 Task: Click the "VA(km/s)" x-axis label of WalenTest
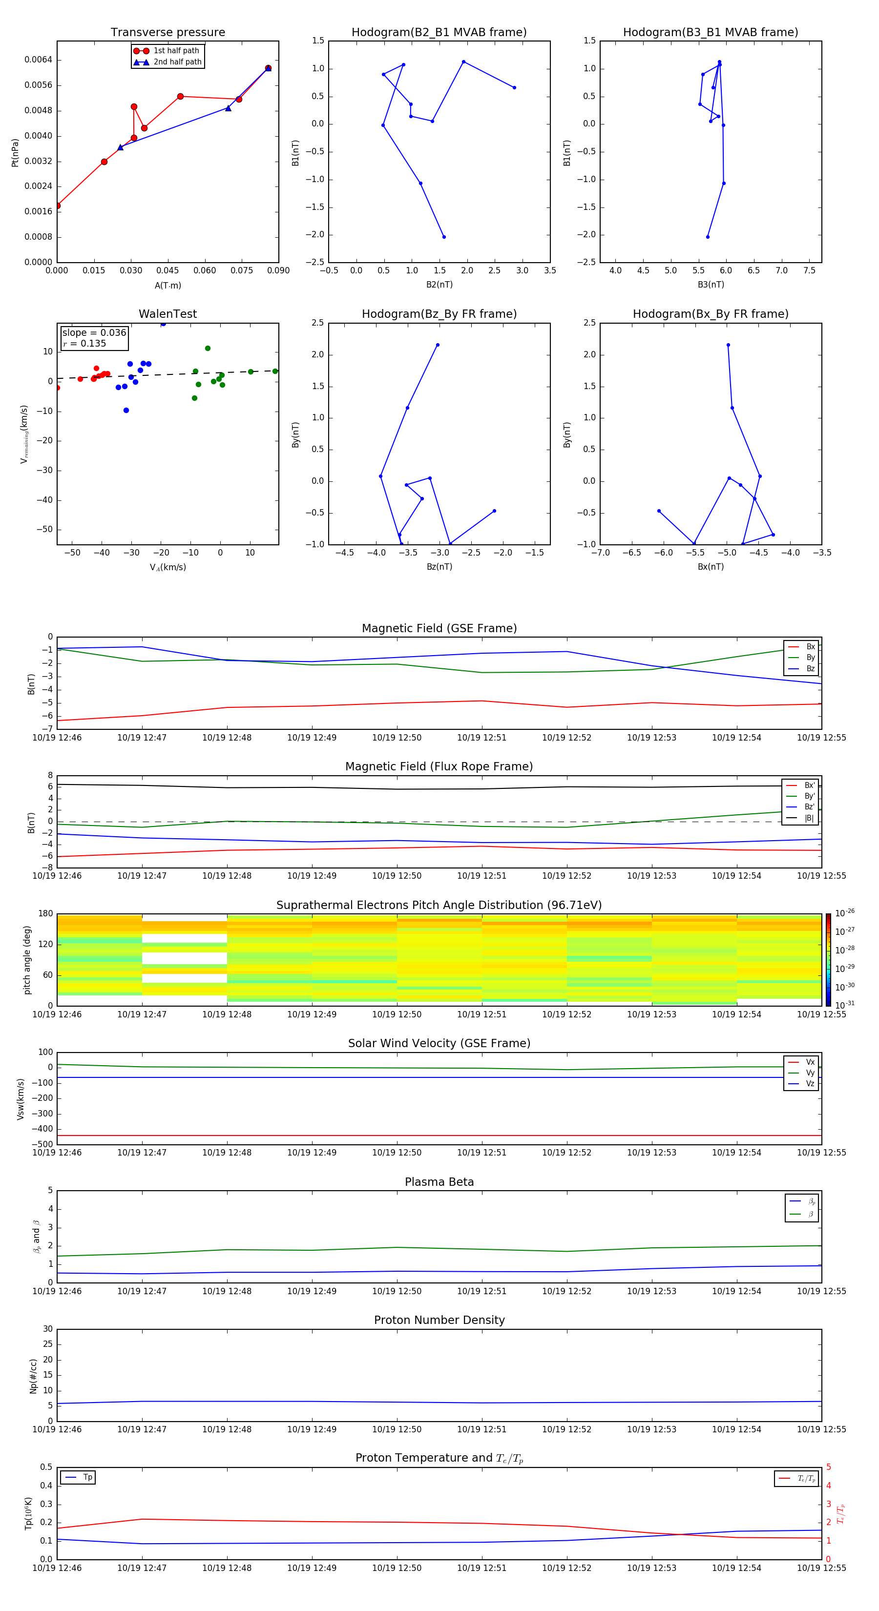point(167,567)
